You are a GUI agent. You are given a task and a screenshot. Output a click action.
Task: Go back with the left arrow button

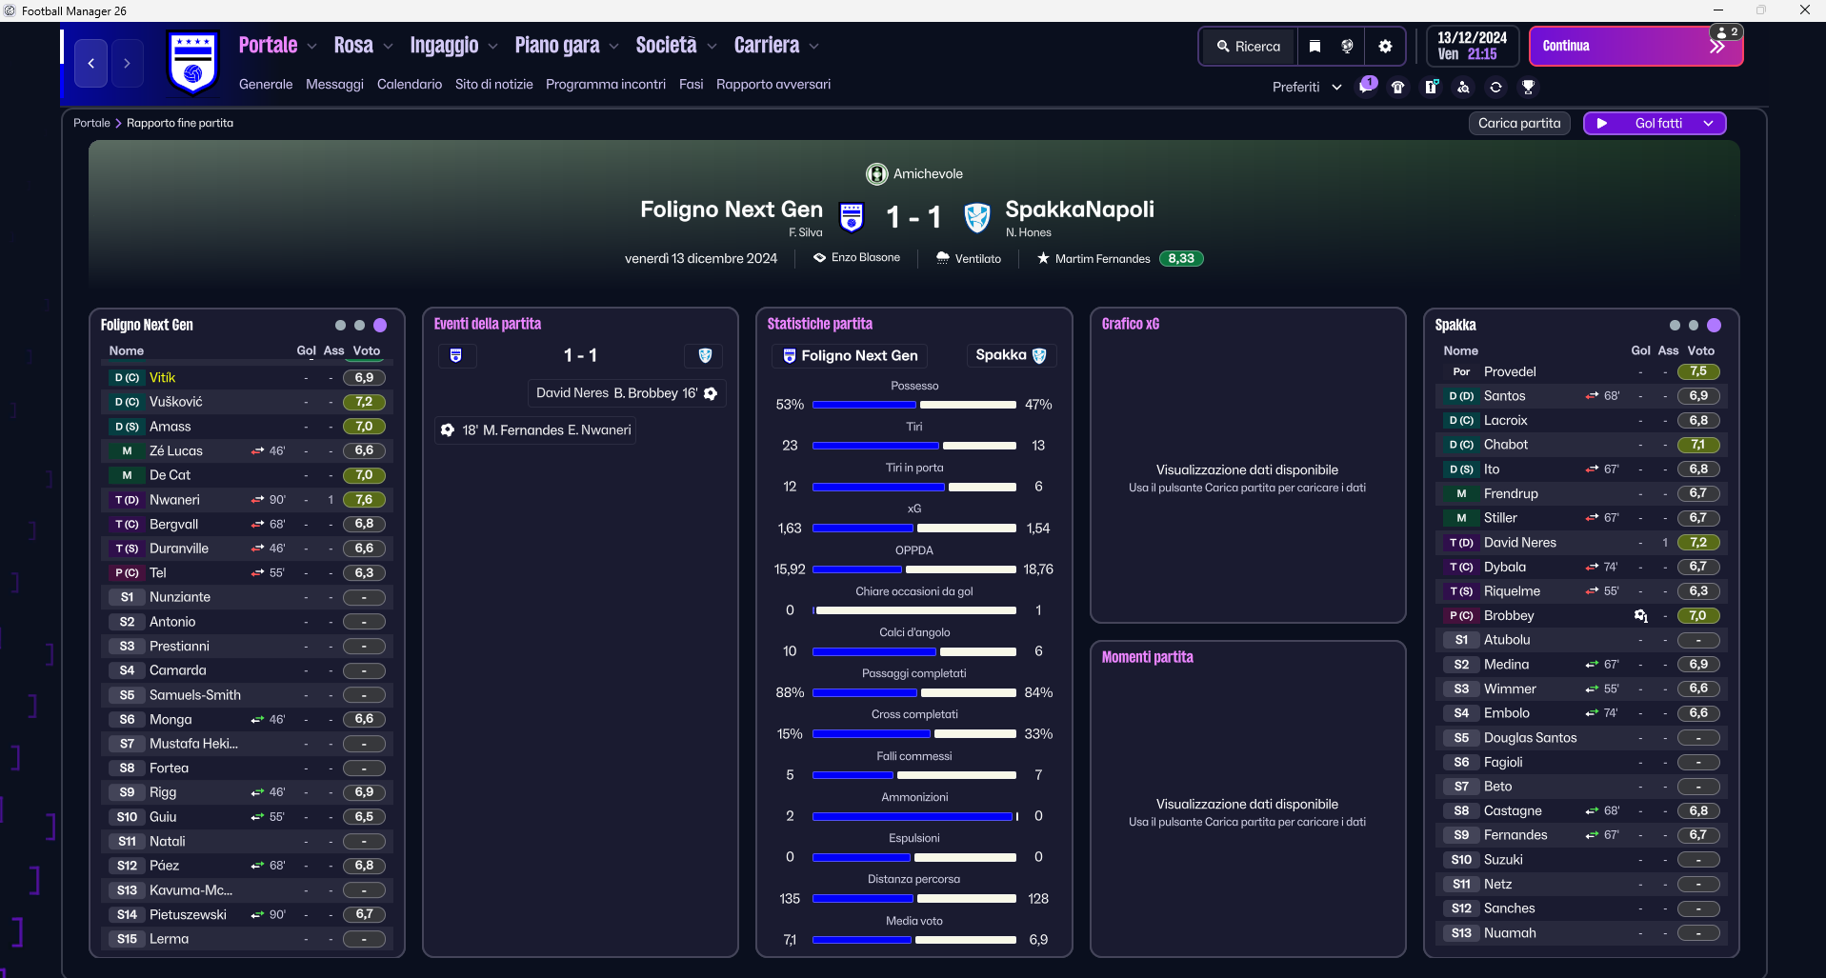(91, 64)
